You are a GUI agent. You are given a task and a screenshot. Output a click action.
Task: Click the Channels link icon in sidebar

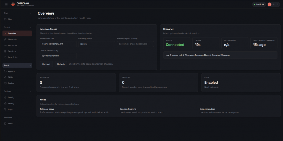tap(6, 39)
